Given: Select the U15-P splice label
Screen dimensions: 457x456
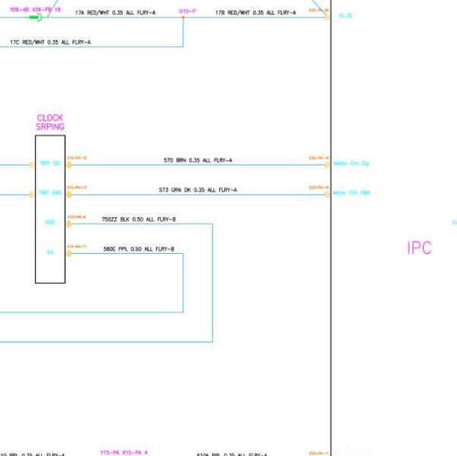Looking at the screenshot, I should click(187, 11).
